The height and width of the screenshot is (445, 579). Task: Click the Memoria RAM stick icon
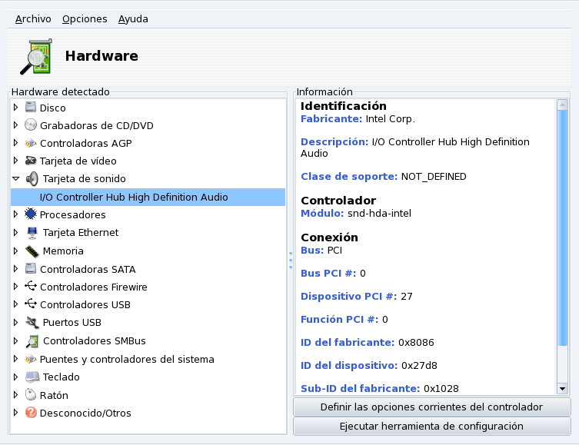[x=32, y=251]
